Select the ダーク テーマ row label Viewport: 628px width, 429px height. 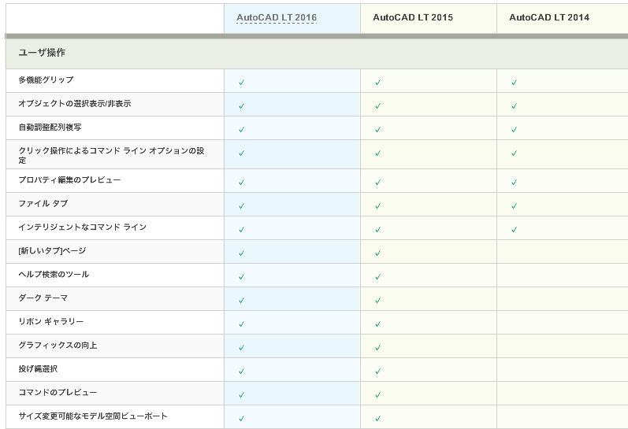[x=43, y=298]
